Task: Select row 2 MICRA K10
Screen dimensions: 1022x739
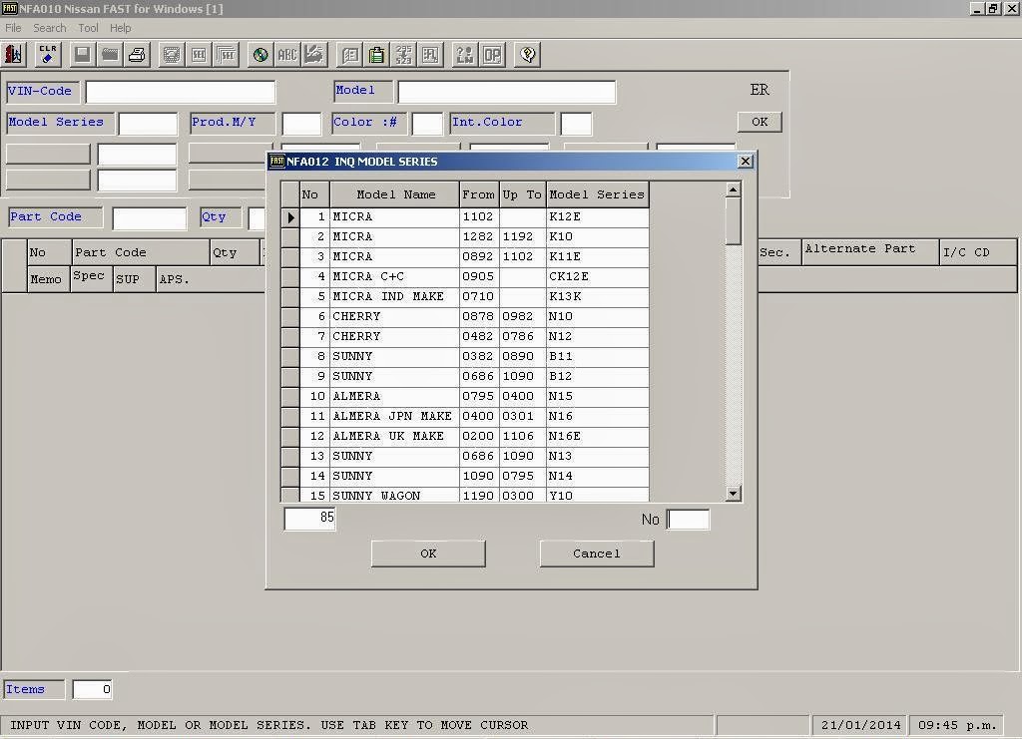Action: [474, 237]
